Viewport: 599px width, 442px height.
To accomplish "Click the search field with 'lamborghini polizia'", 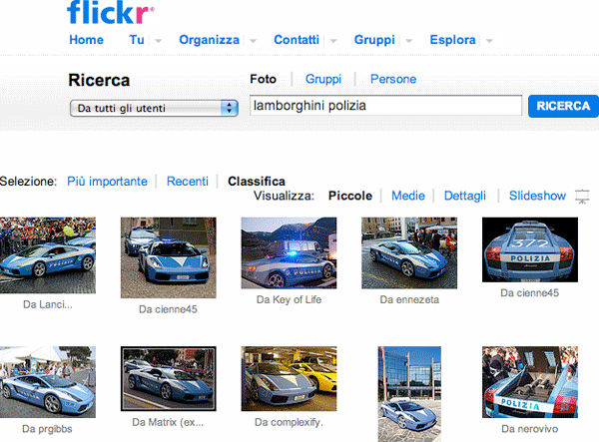I will (385, 106).
